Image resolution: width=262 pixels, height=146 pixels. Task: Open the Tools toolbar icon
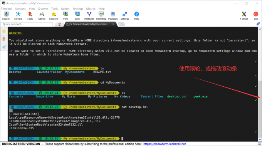click(30, 16)
